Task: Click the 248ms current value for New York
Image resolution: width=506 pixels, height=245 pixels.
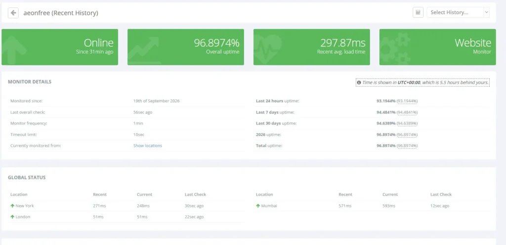Action: pyautogui.click(x=143, y=205)
